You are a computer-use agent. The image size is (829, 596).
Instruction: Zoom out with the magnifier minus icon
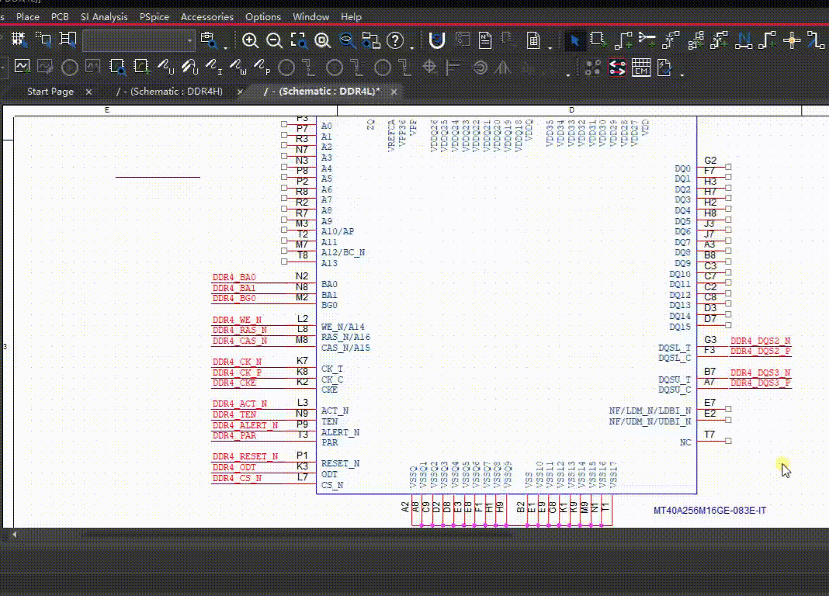tap(274, 40)
